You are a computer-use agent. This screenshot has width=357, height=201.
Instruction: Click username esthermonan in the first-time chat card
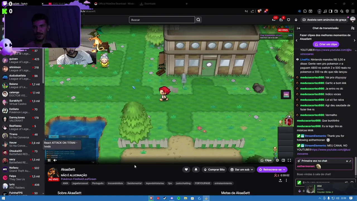coord(306,166)
